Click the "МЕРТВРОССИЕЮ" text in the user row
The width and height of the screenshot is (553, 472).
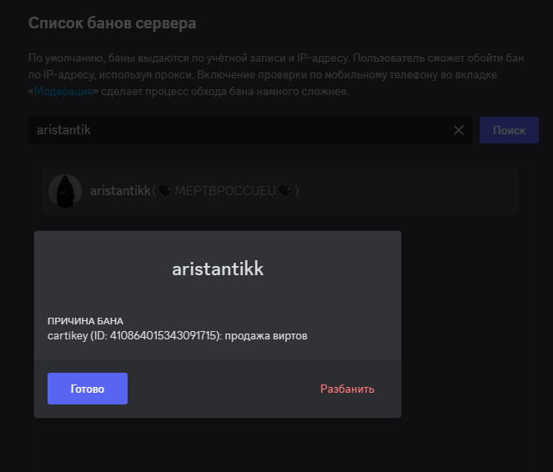pyautogui.click(x=224, y=191)
